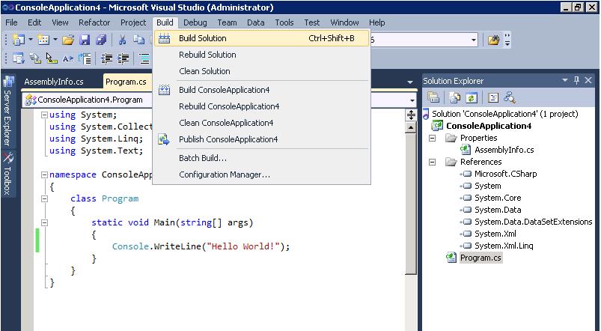Click the editor split-window handle above scrollbar
Screen dimensions: 601x331
click(411, 115)
